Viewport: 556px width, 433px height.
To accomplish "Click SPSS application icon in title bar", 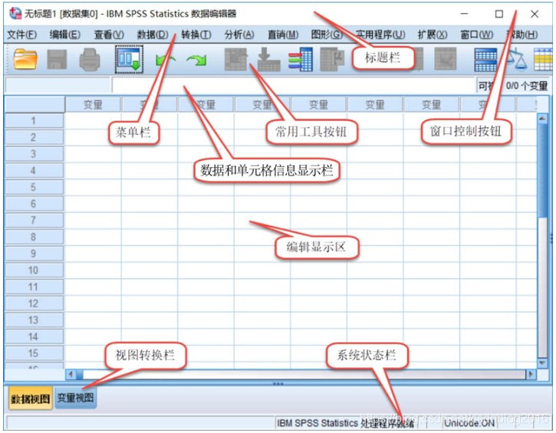I will tap(15, 14).
